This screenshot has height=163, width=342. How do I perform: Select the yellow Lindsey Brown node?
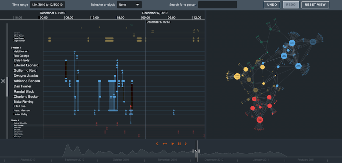point(237,77)
